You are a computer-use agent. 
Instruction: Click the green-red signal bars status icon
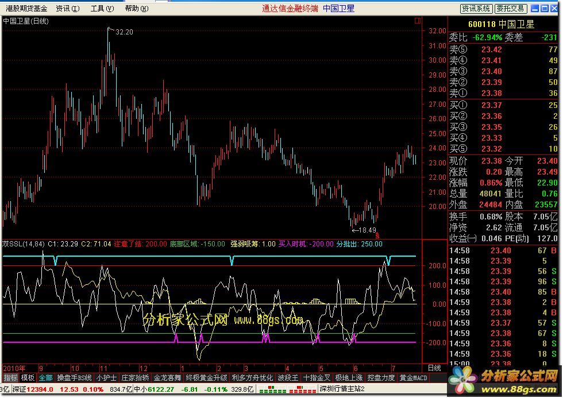point(288,389)
